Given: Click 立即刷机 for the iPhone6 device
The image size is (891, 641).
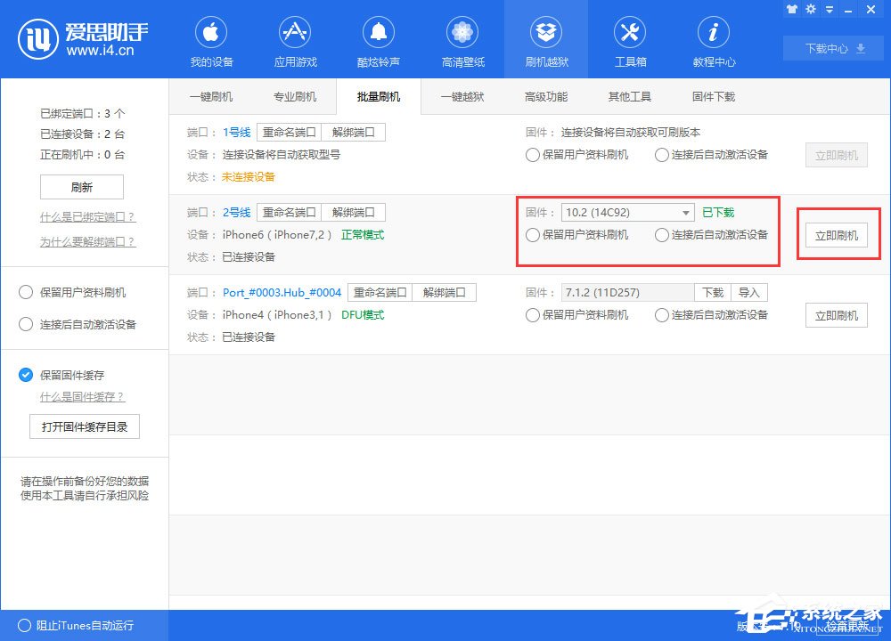Looking at the screenshot, I should pos(836,234).
